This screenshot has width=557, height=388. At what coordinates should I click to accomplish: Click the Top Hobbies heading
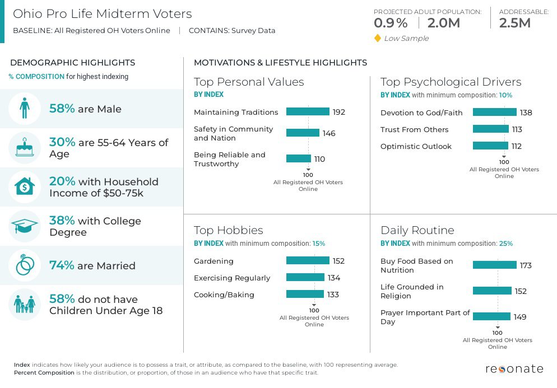tap(228, 230)
